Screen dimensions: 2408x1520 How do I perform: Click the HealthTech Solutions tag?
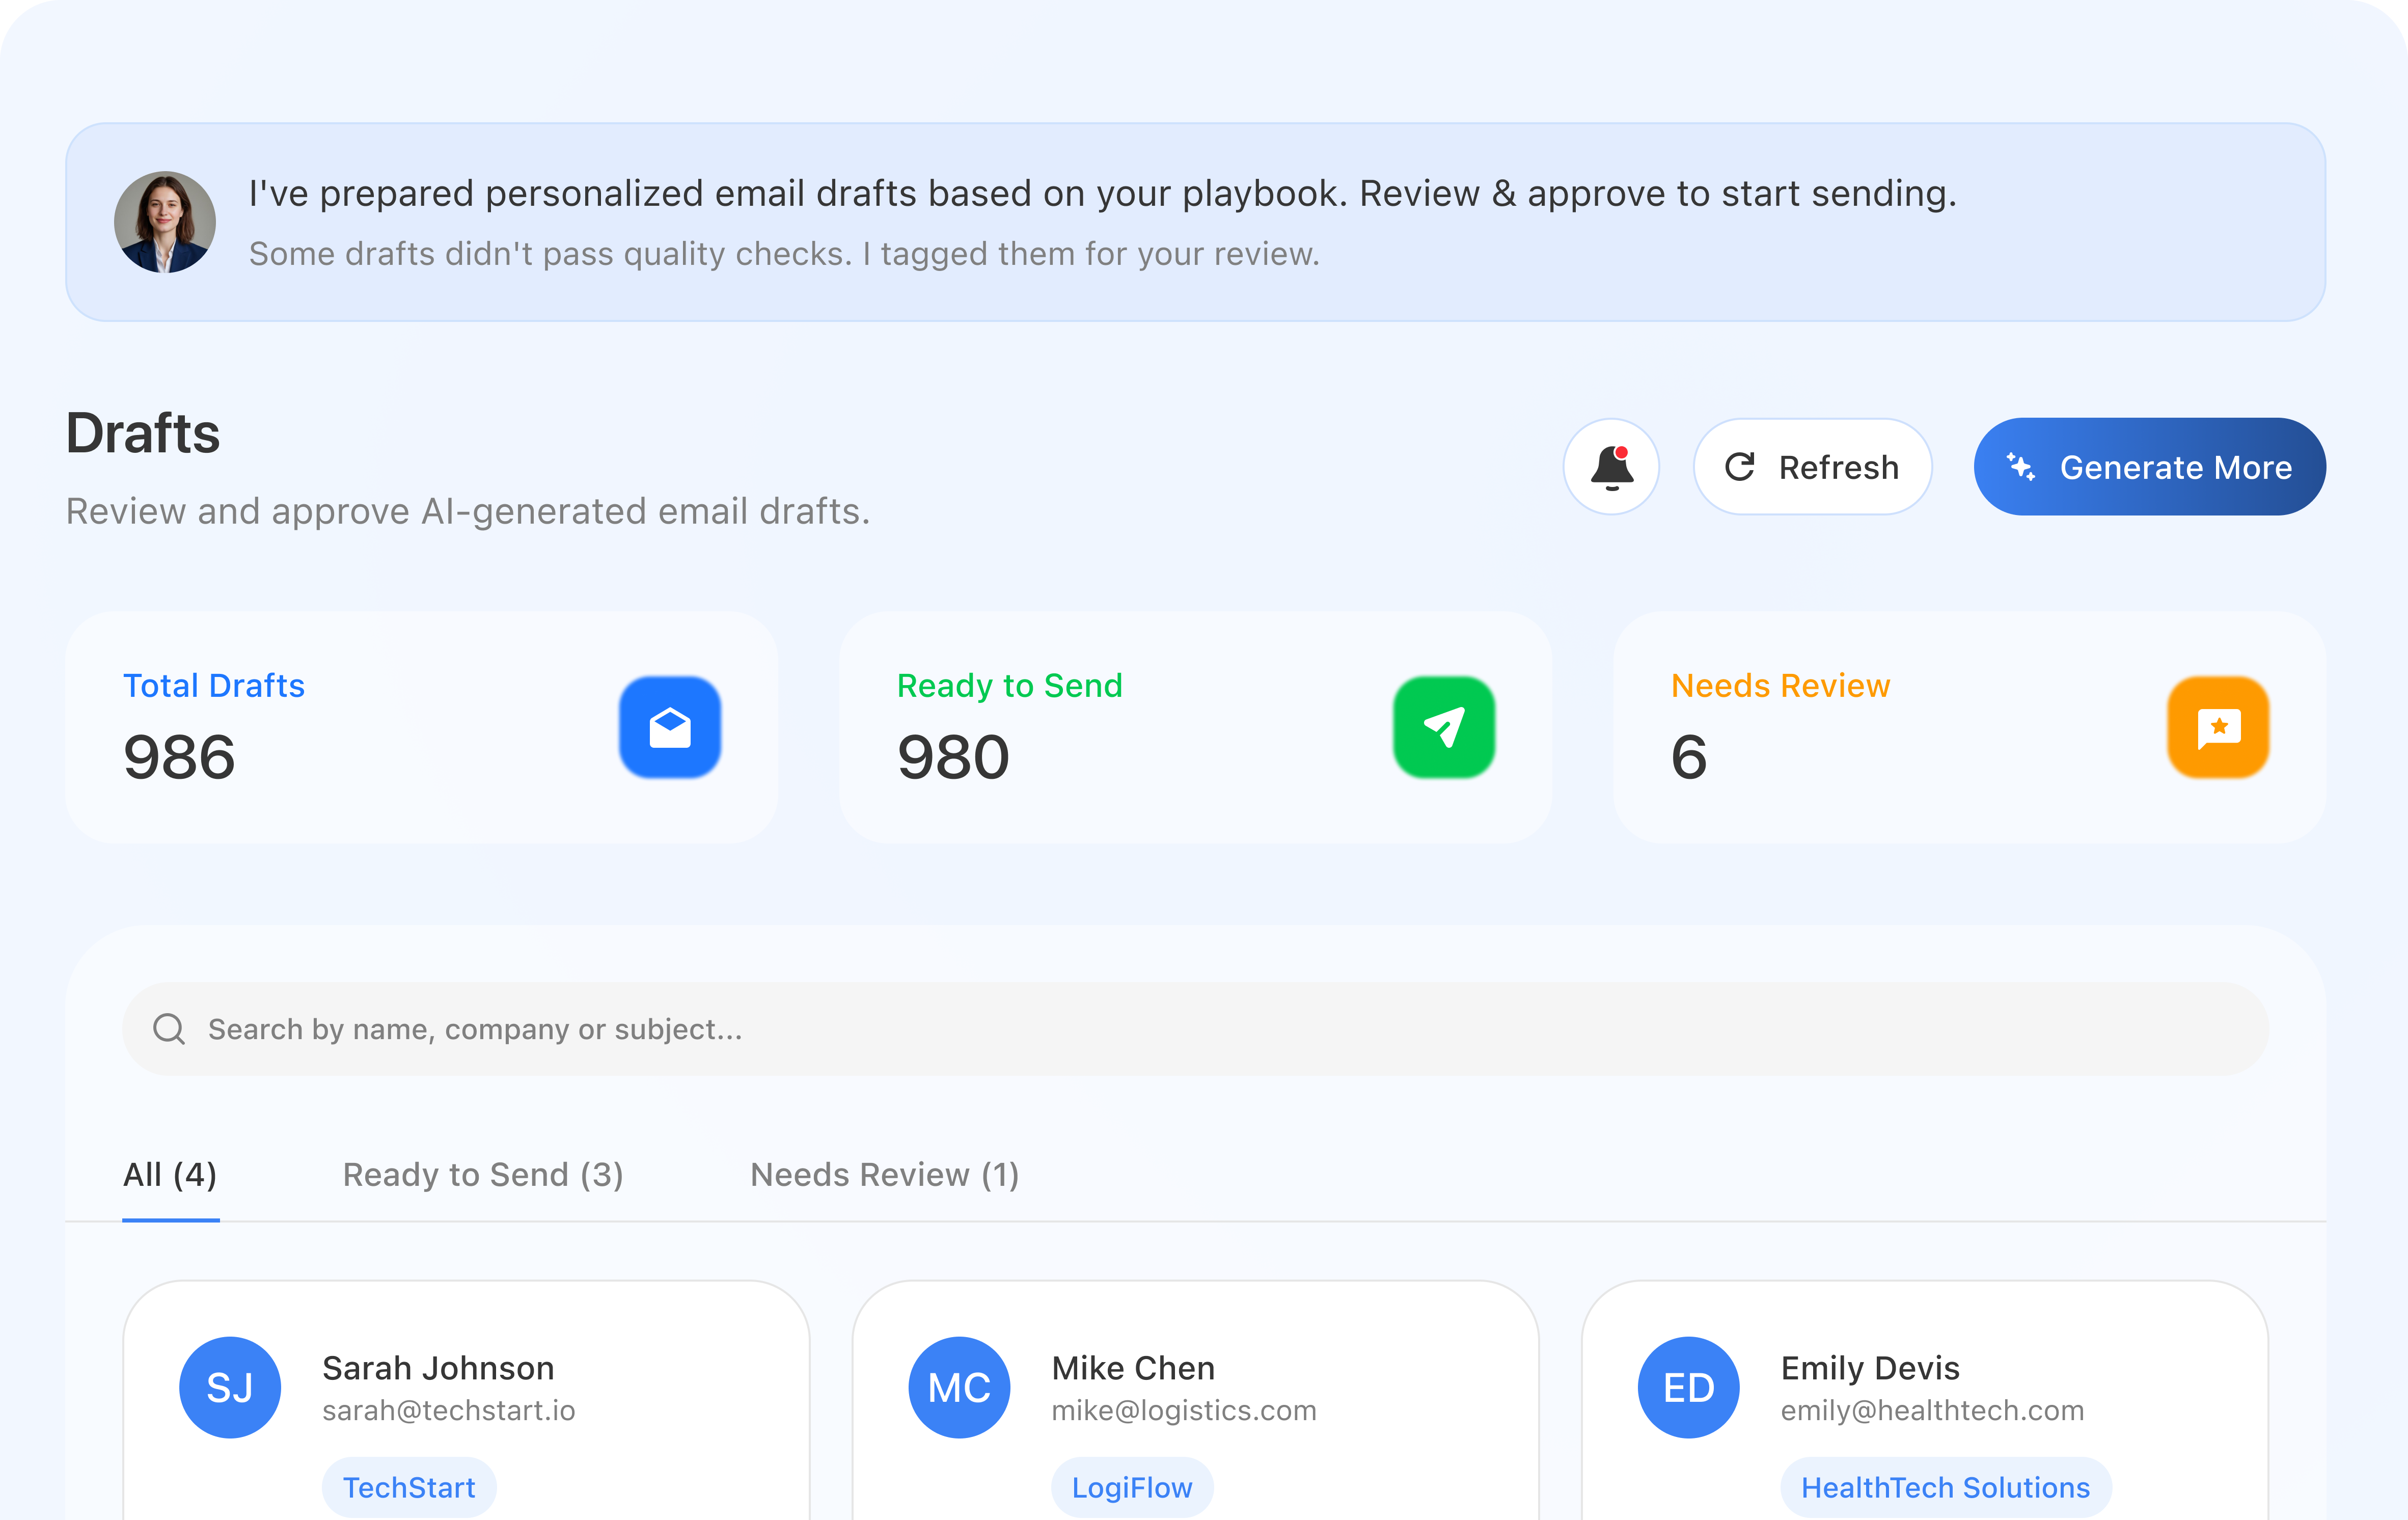[x=1944, y=1487]
